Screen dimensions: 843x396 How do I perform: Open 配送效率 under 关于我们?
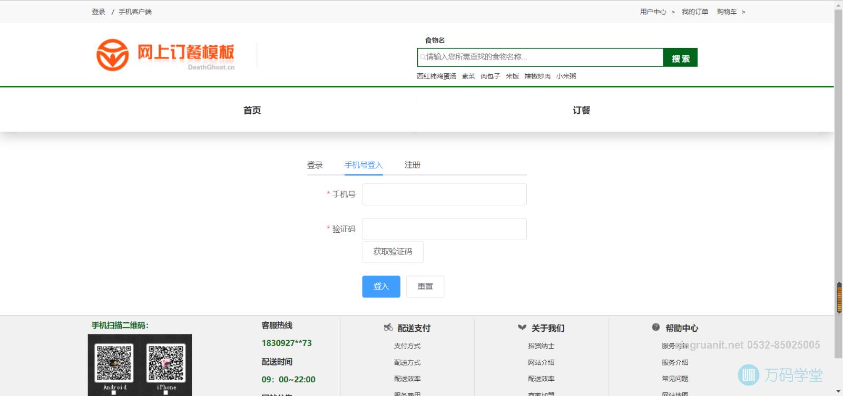(541, 379)
